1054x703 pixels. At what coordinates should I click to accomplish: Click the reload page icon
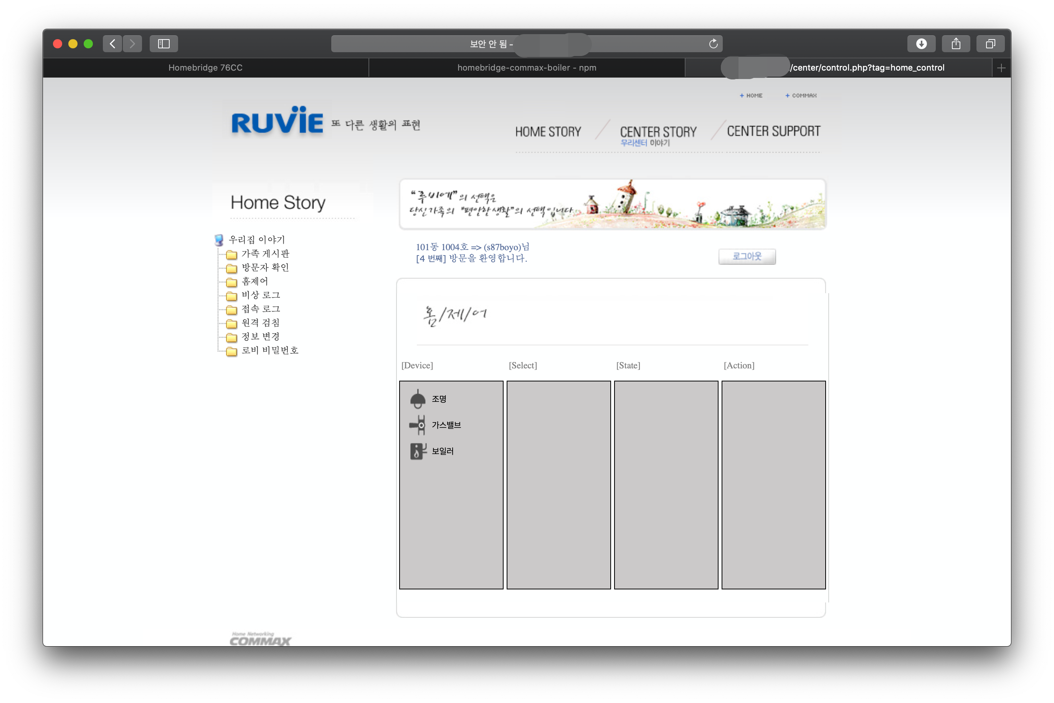(x=713, y=43)
